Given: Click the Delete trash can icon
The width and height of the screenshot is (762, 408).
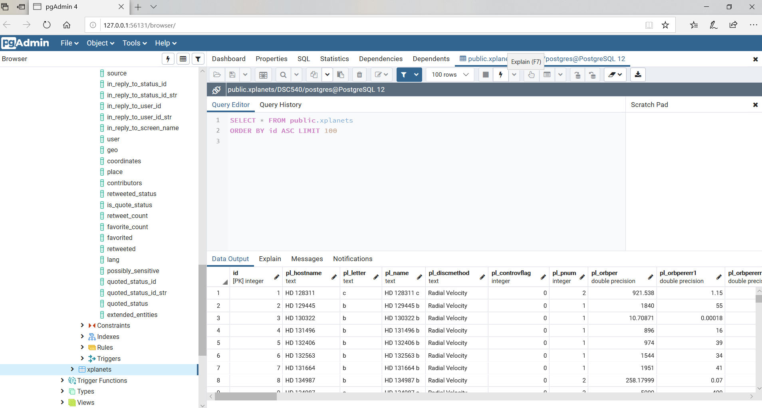Looking at the screenshot, I should click(x=359, y=75).
